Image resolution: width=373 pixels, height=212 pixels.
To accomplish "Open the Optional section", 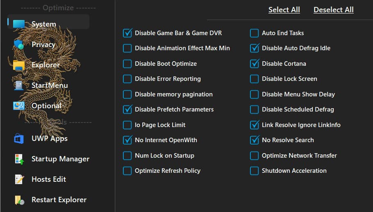I will (x=46, y=105).
